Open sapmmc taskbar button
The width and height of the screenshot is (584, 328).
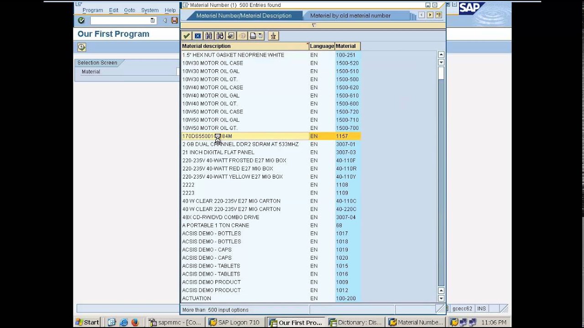tap(176, 322)
